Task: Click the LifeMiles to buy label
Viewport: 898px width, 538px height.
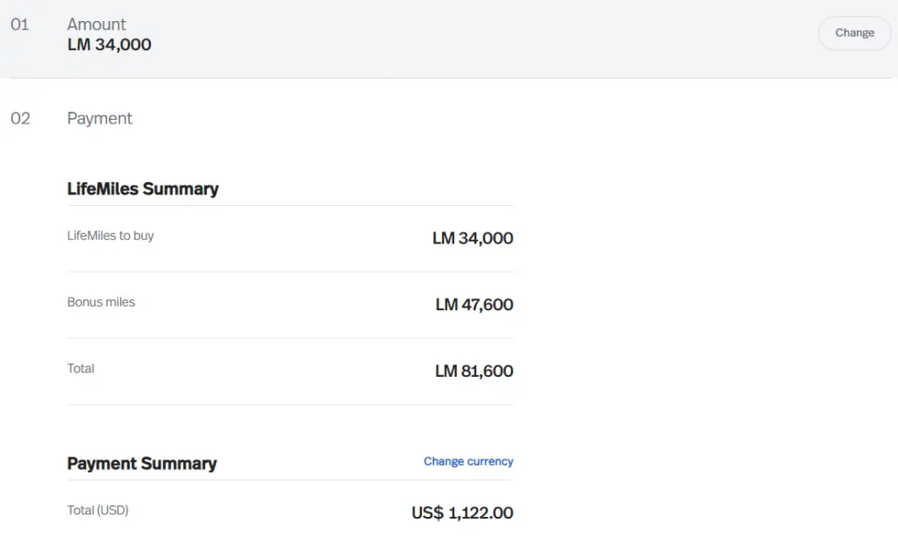Action: (110, 236)
